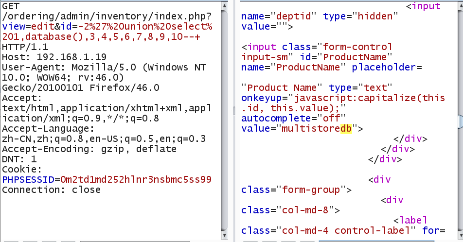Click the 'Host: 192.168.1.19' header

click(54, 57)
